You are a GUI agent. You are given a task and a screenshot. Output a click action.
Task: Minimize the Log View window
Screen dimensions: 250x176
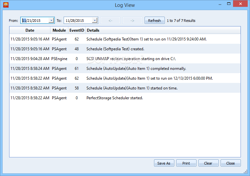[220, 4]
